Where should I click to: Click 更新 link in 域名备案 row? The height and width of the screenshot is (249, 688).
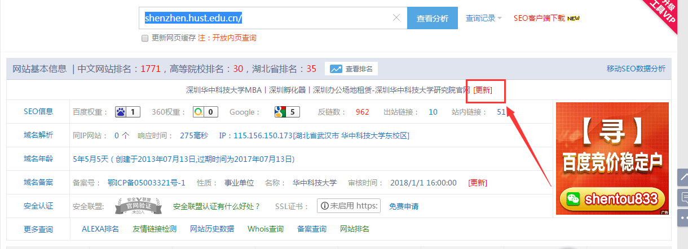(478, 183)
